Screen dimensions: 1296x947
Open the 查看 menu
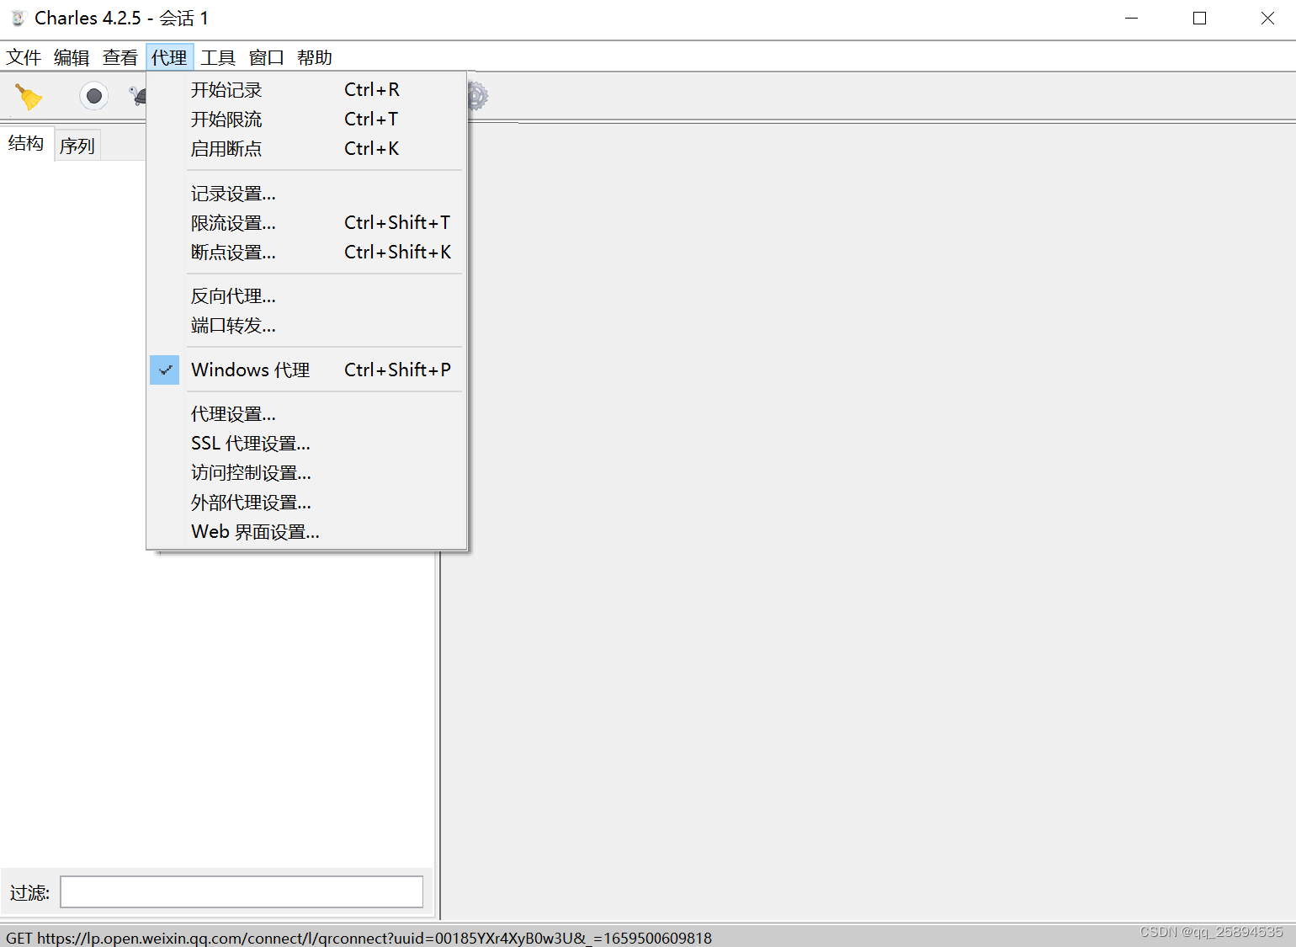(120, 57)
